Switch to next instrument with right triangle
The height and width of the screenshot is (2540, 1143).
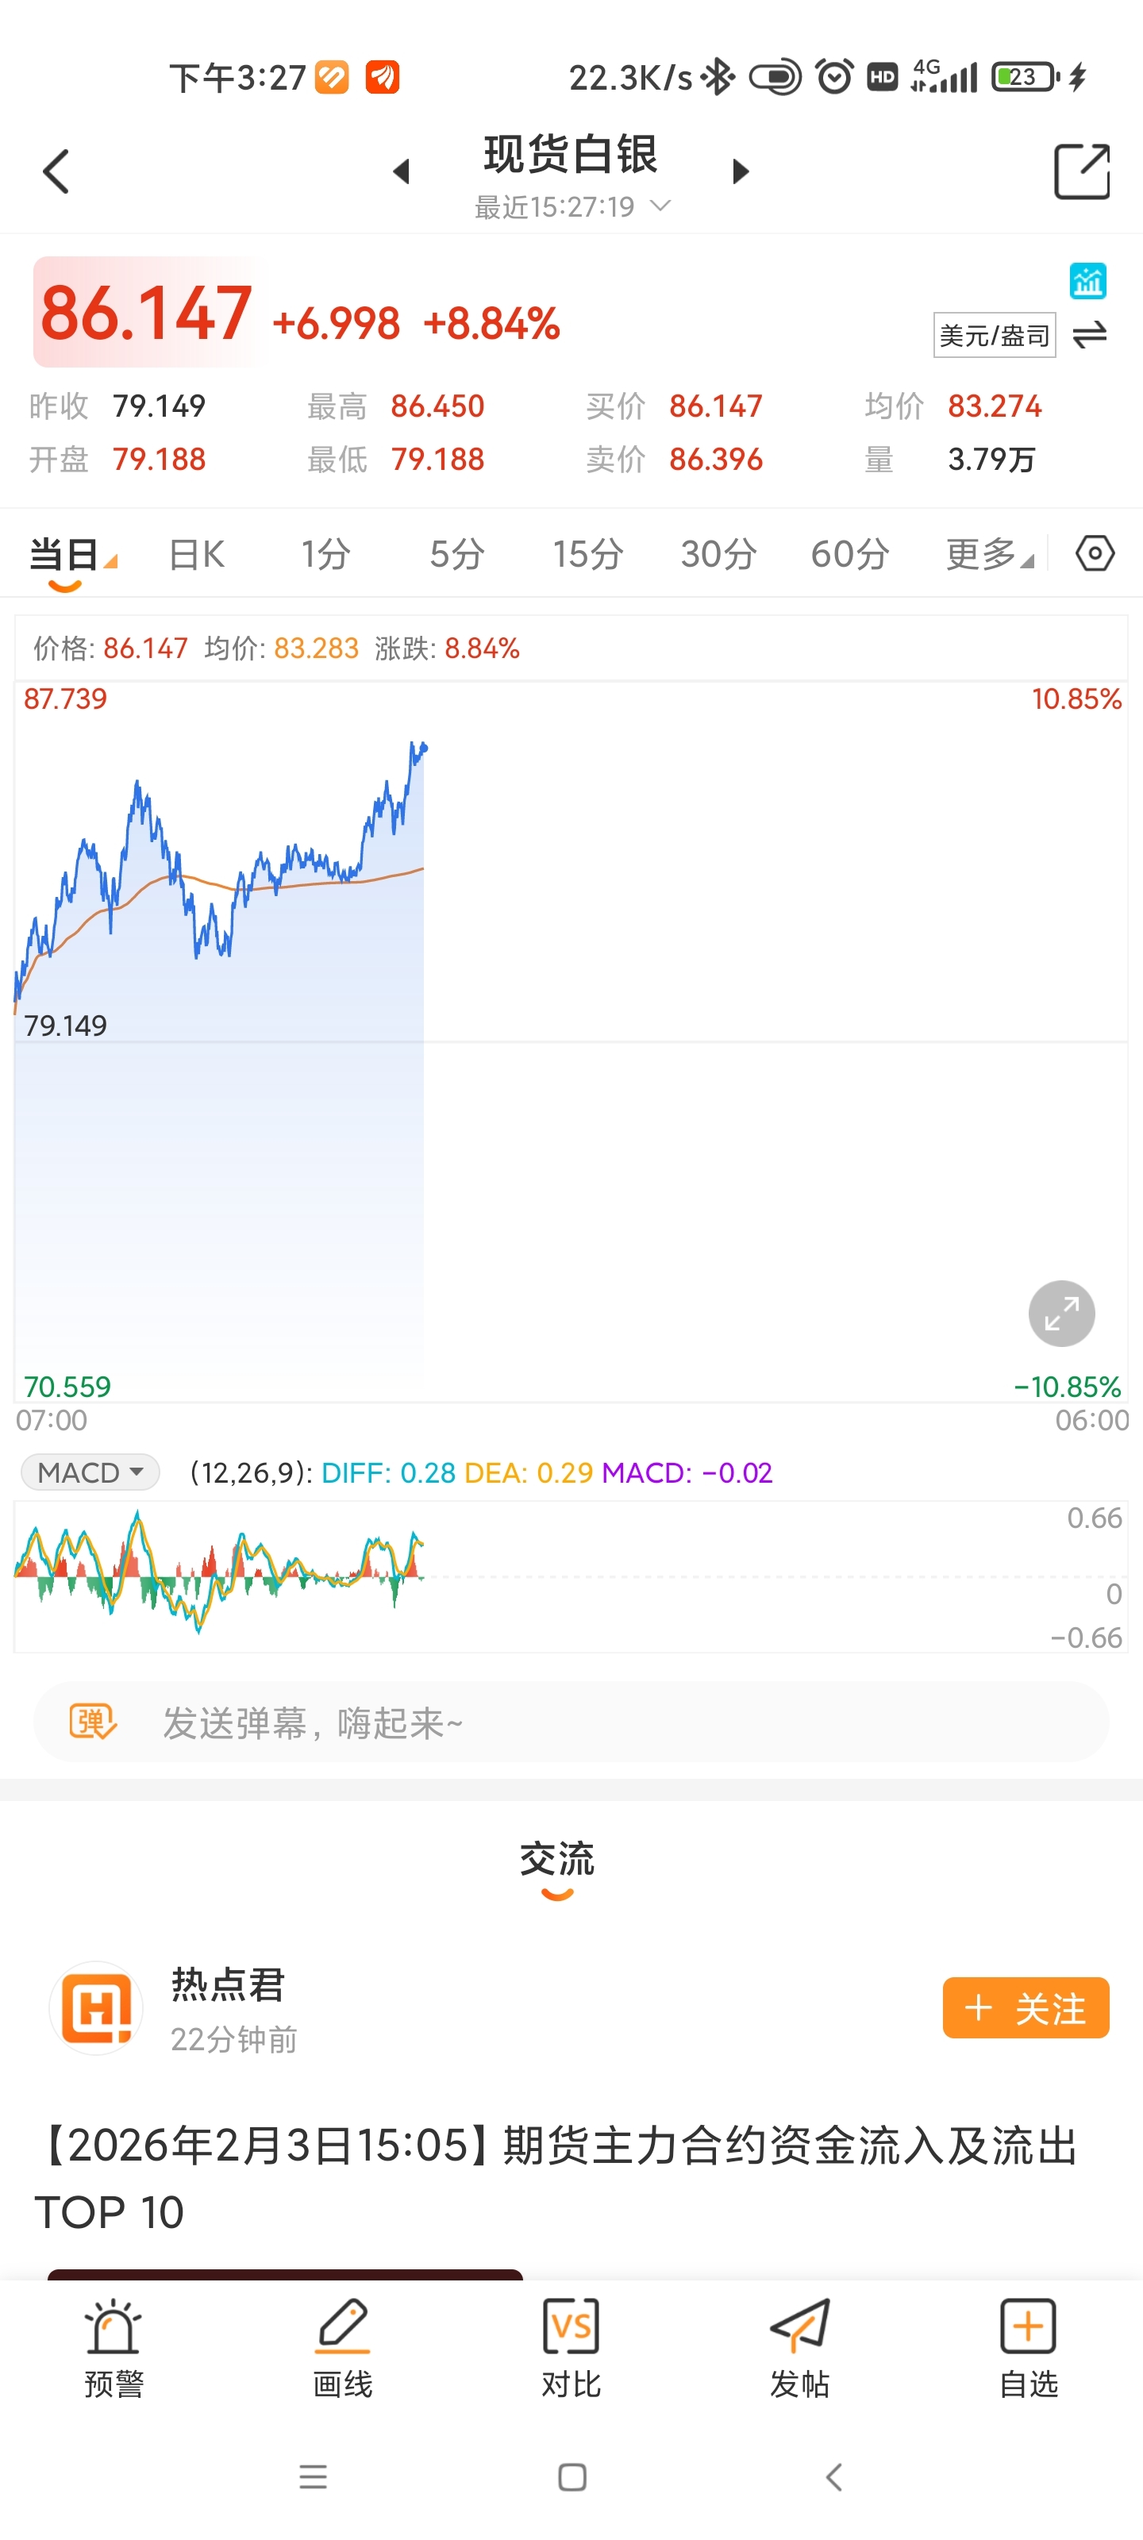pos(741,171)
